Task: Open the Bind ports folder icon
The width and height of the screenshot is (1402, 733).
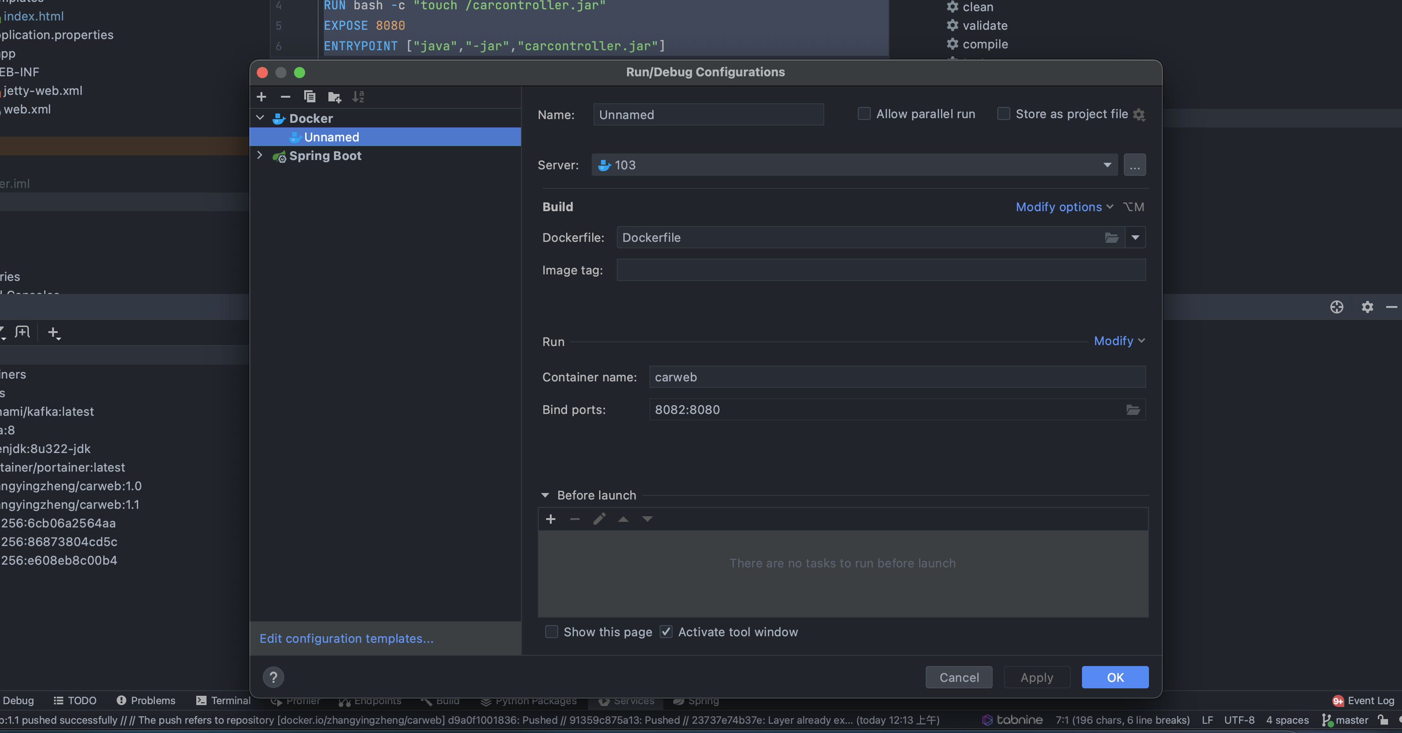Action: (1133, 410)
